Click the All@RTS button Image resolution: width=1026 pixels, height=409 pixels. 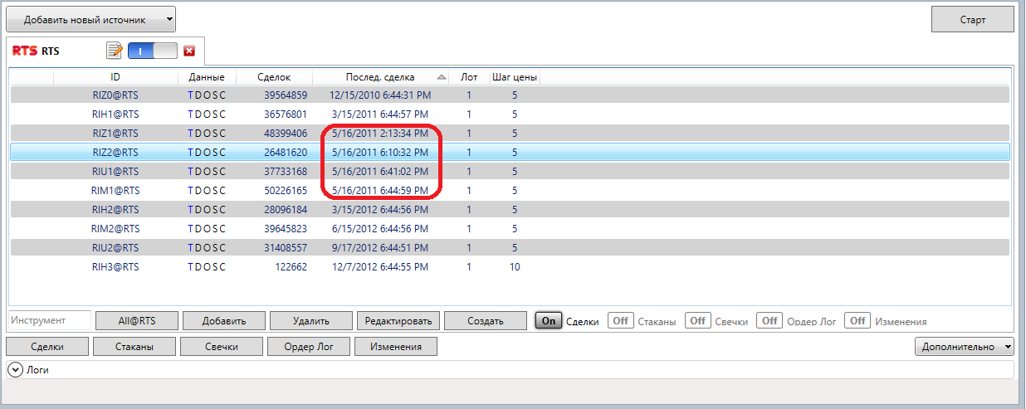click(x=136, y=321)
